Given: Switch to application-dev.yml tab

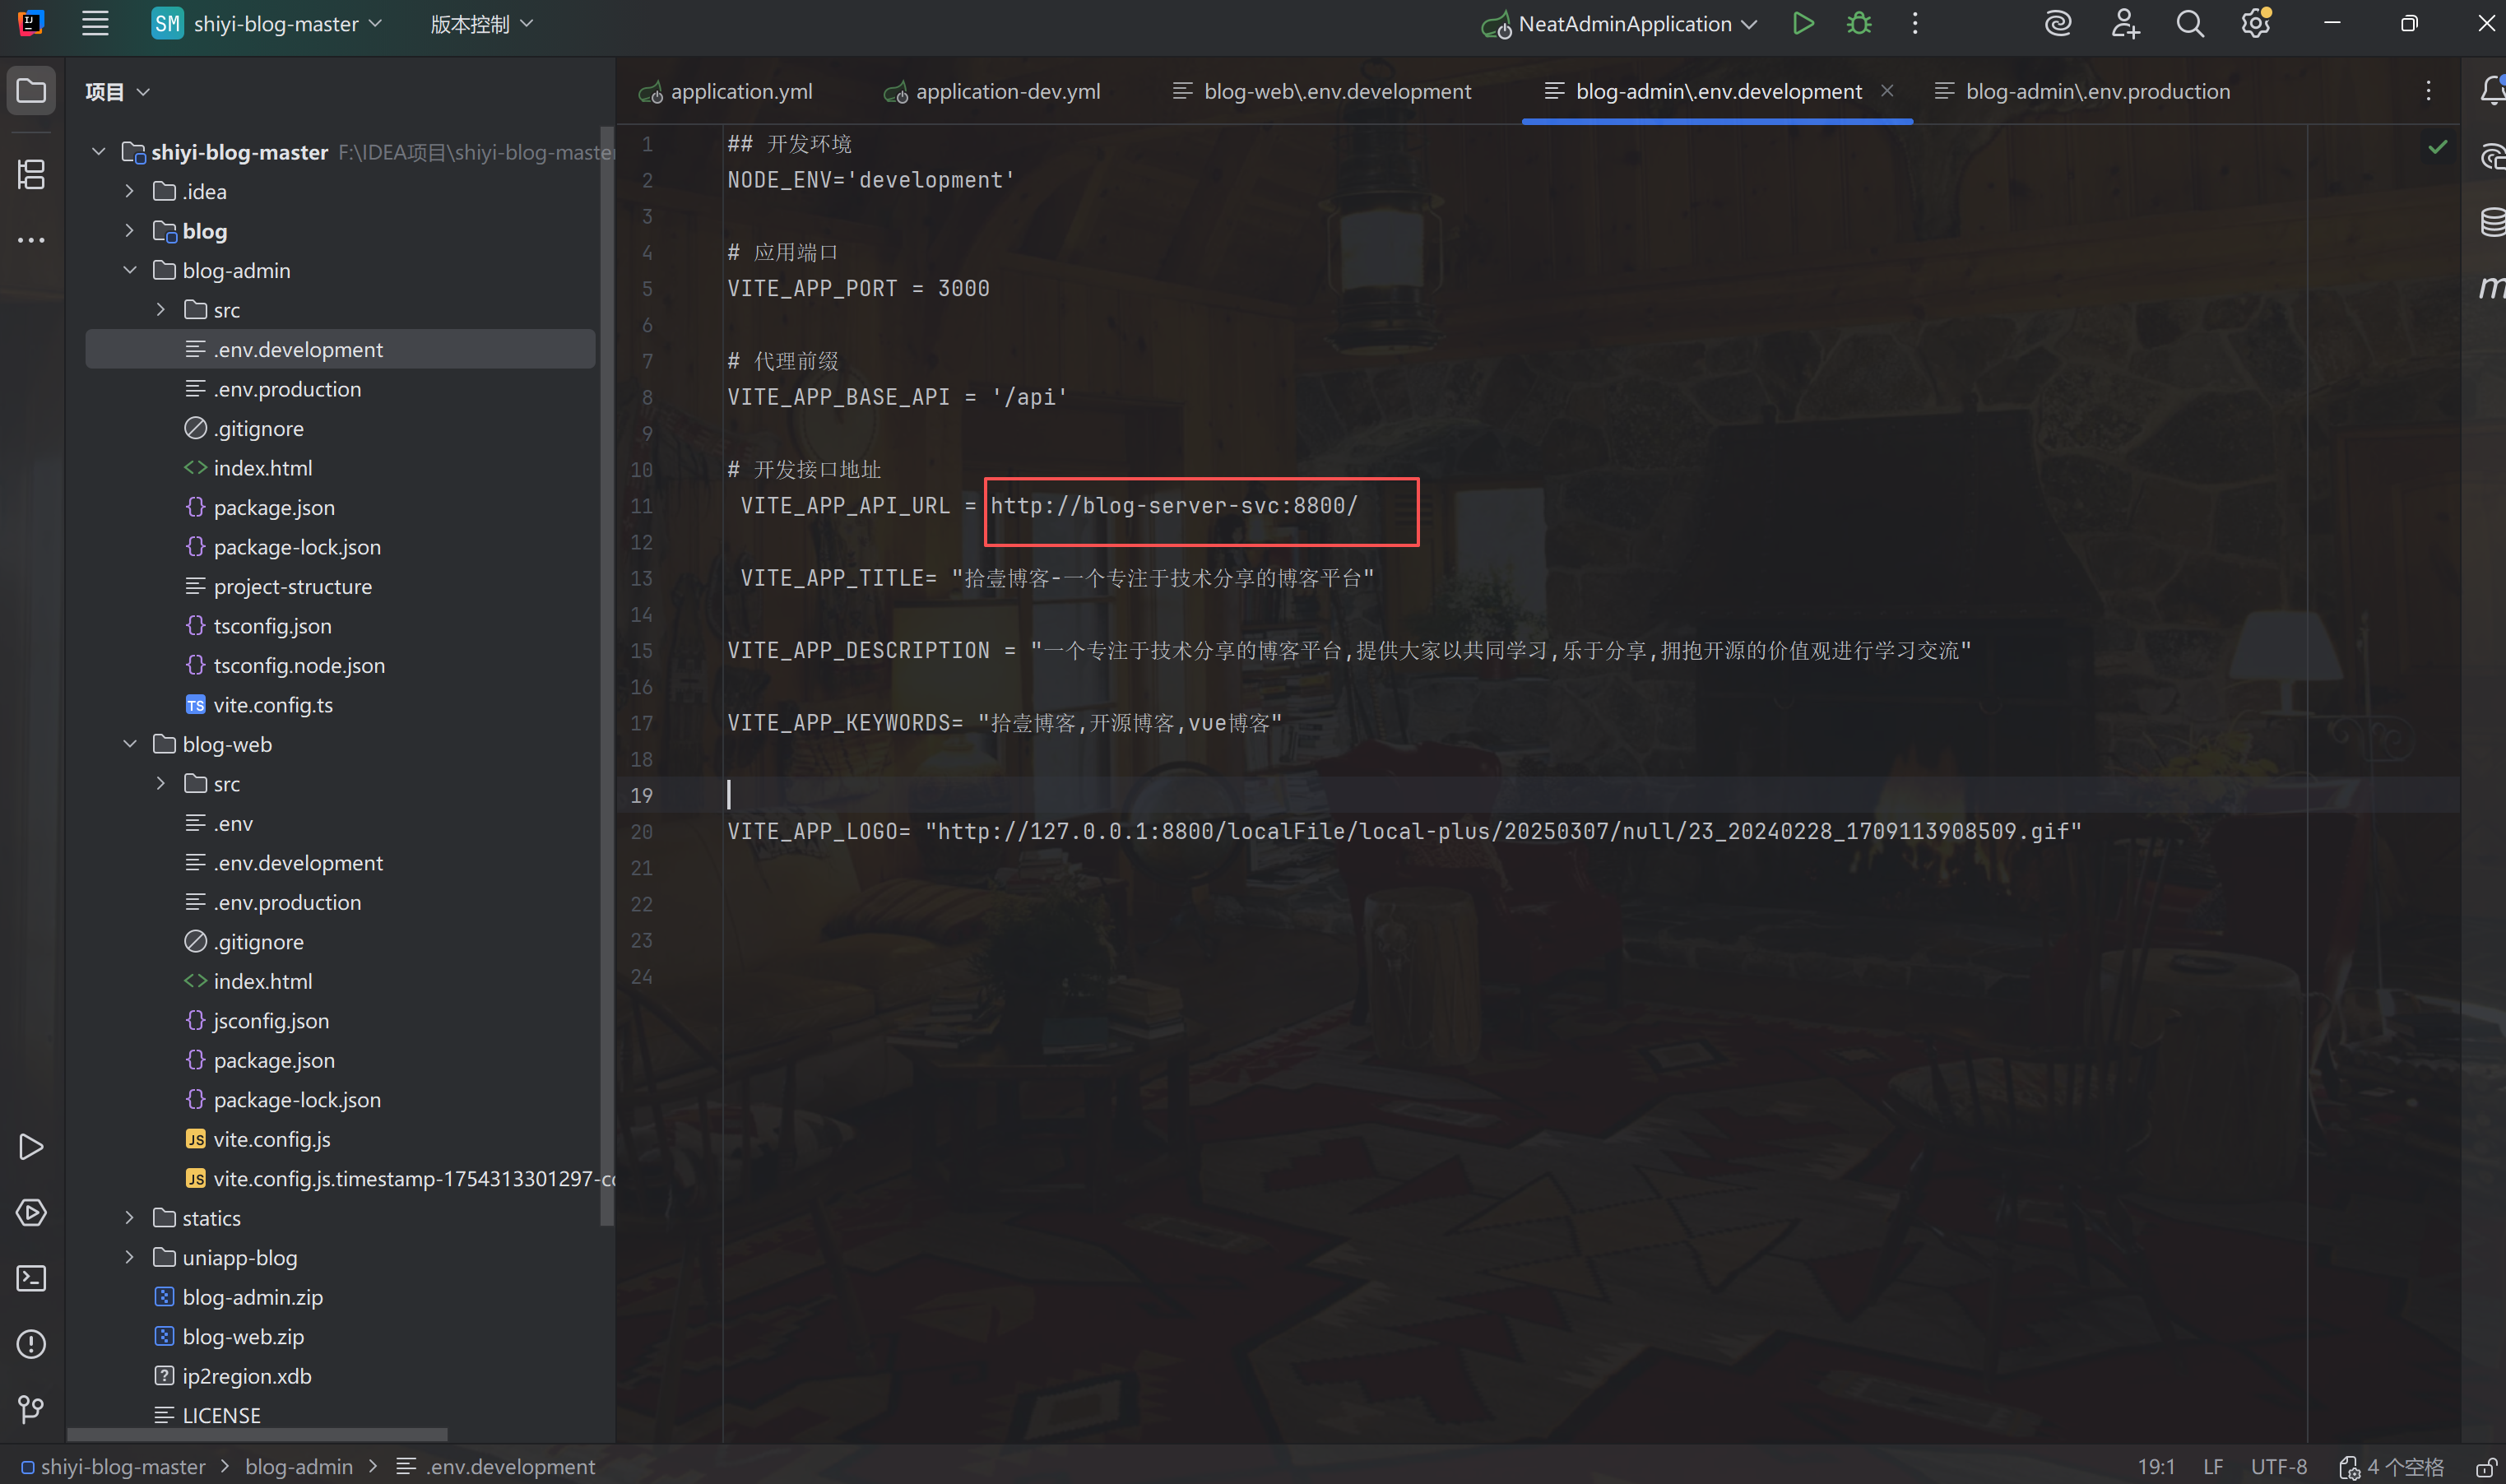Looking at the screenshot, I should tap(1007, 91).
